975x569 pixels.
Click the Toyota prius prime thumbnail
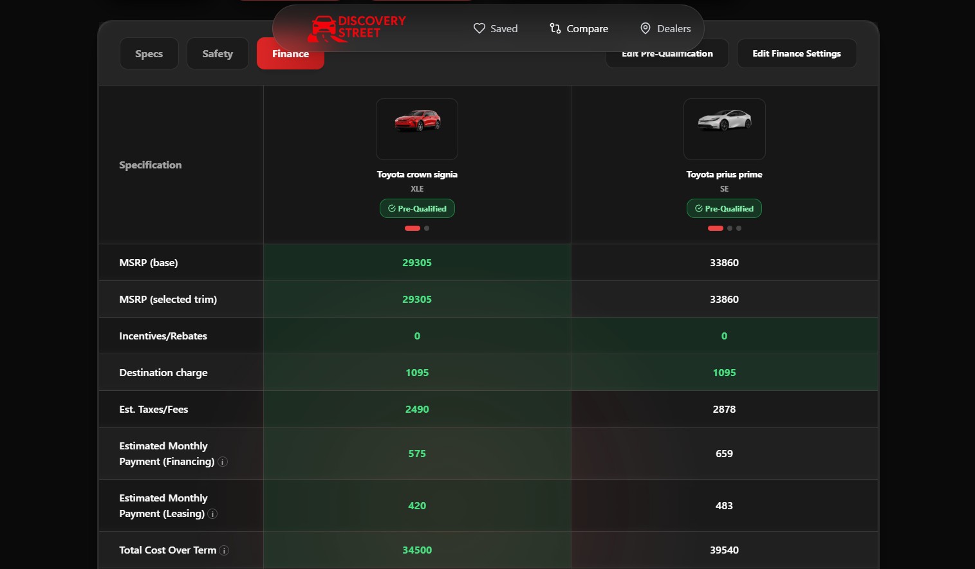[x=724, y=129]
